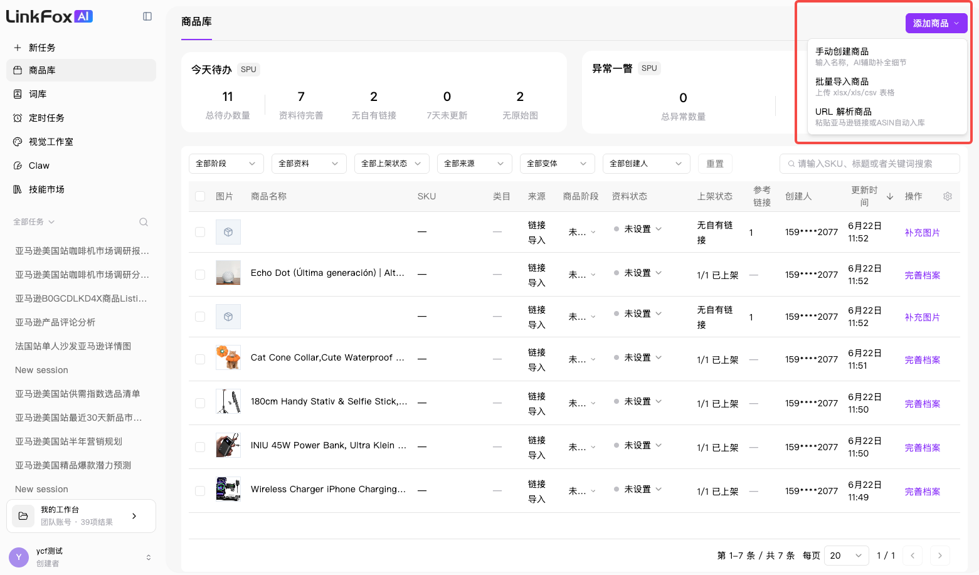
Task: Focus the SKU keyword search field
Action: (870, 164)
